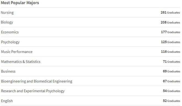
Task: Click the 52 Graduates figure
Action: (x=172, y=101)
